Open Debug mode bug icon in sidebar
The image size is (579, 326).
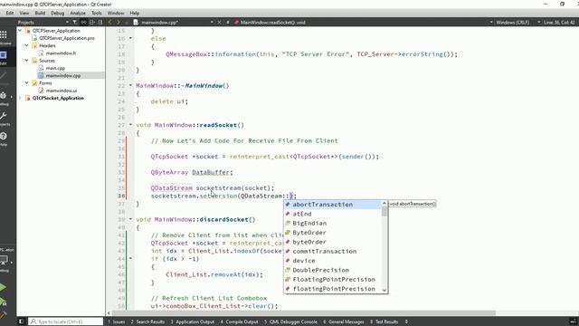pos(4,95)
